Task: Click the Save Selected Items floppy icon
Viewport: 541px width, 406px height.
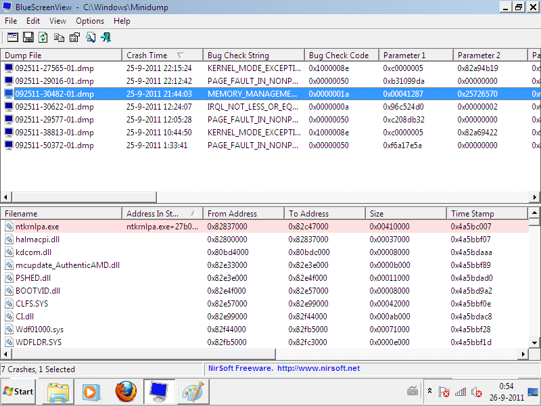Action: 28,37
